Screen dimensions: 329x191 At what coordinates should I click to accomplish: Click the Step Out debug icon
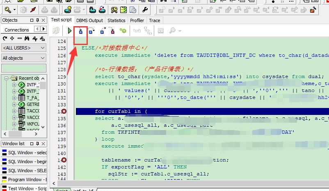pyautogui.click(x=103, y=31)
